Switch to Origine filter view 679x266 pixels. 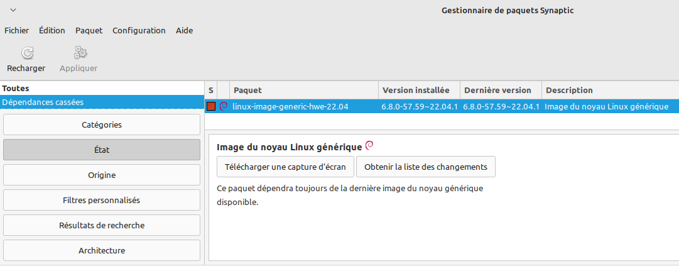[102, 175]
